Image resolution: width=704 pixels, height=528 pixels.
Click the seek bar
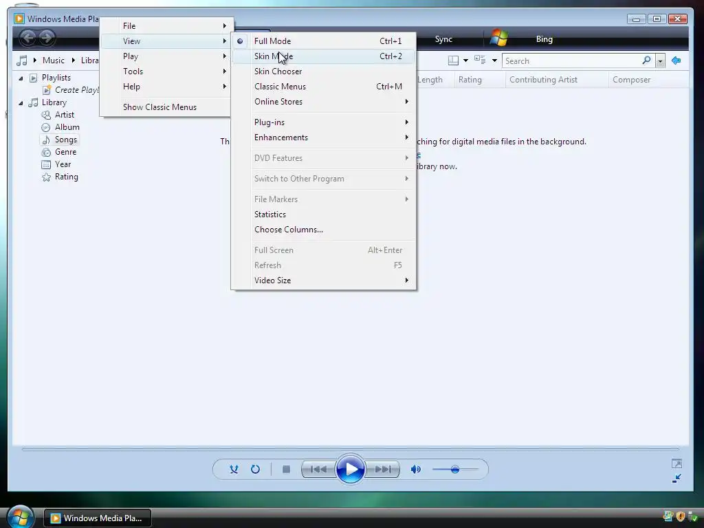click(x=350, y=448)
